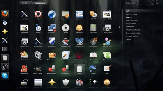Open the wrench-and-screwdriver settings dock icon

click(x=5, y=40)
